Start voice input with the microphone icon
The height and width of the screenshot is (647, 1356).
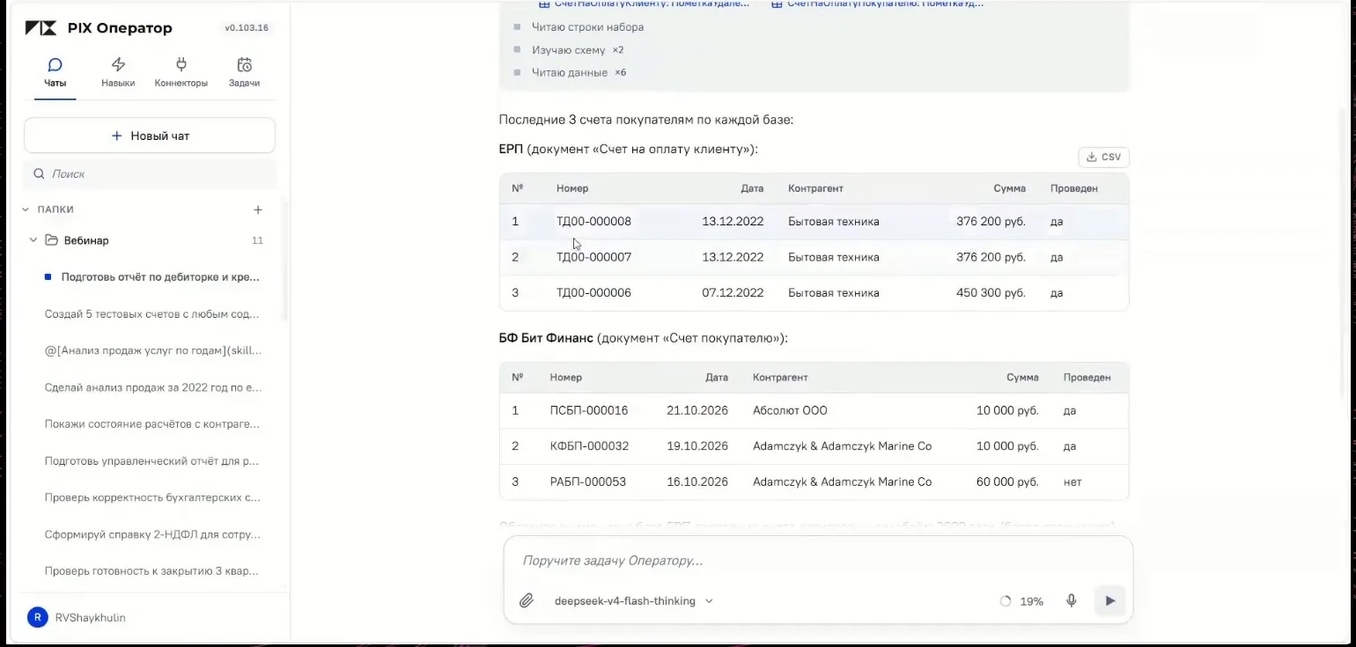(x=1072, y=601)
